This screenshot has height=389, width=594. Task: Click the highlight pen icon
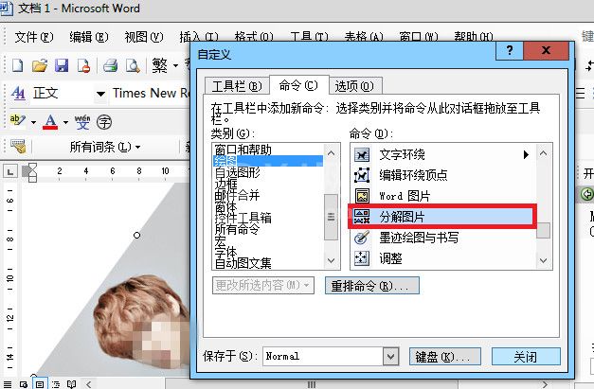[17, 121]
